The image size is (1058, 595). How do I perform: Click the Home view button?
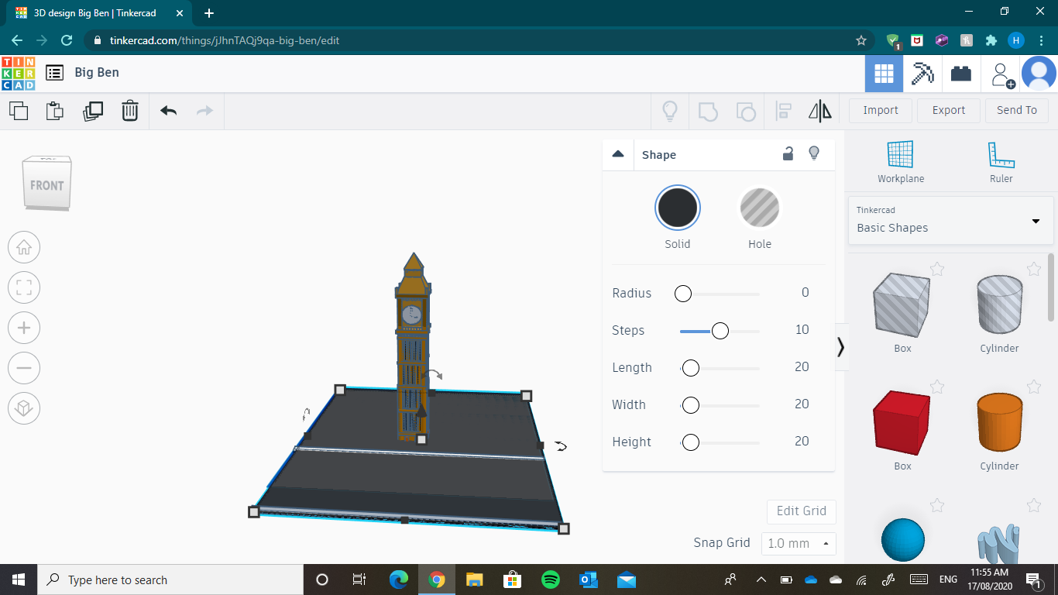24,248
